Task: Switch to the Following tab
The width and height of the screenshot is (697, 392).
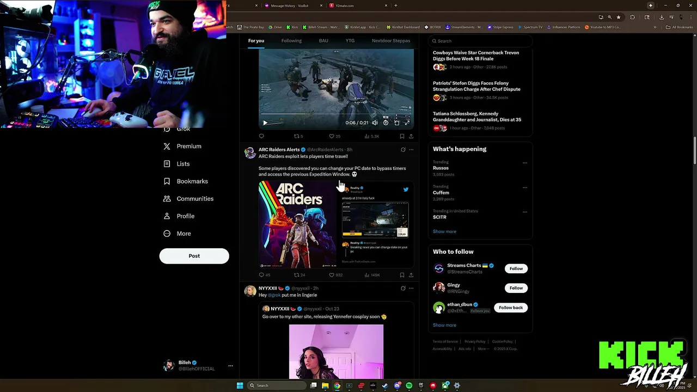Action: tap(291, 41)
